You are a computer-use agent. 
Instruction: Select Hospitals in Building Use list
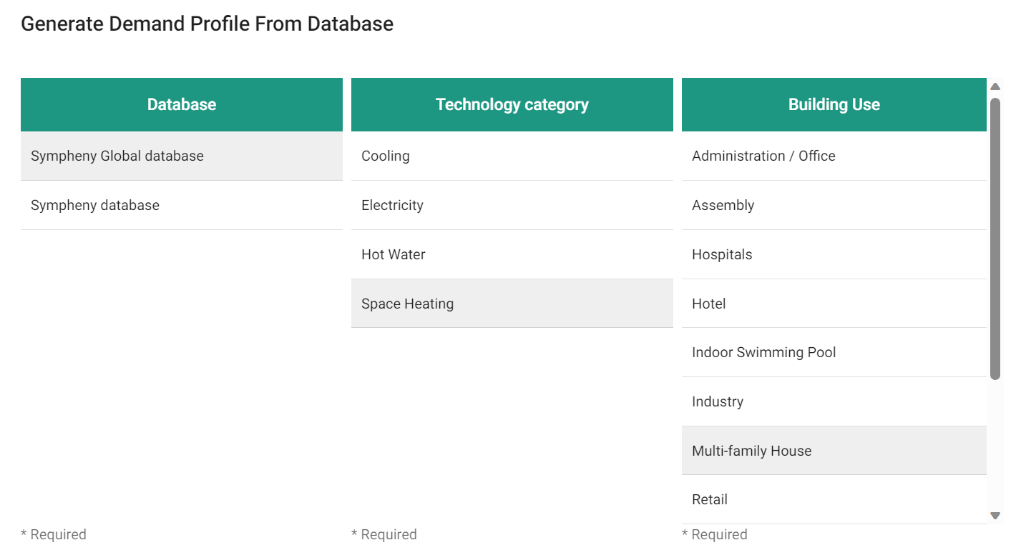[x=834, y=254]
